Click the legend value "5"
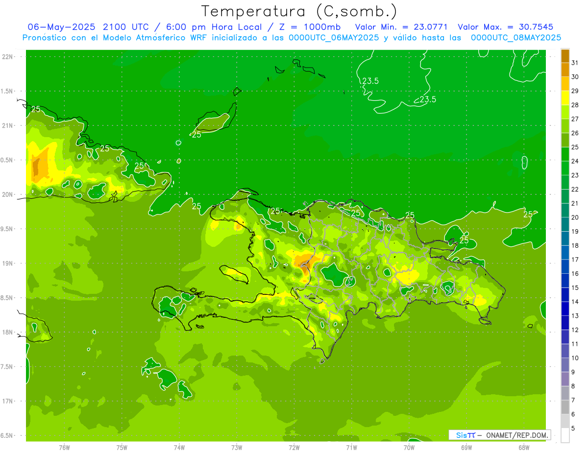Screen dimensions: 588x454 (573, 428)
